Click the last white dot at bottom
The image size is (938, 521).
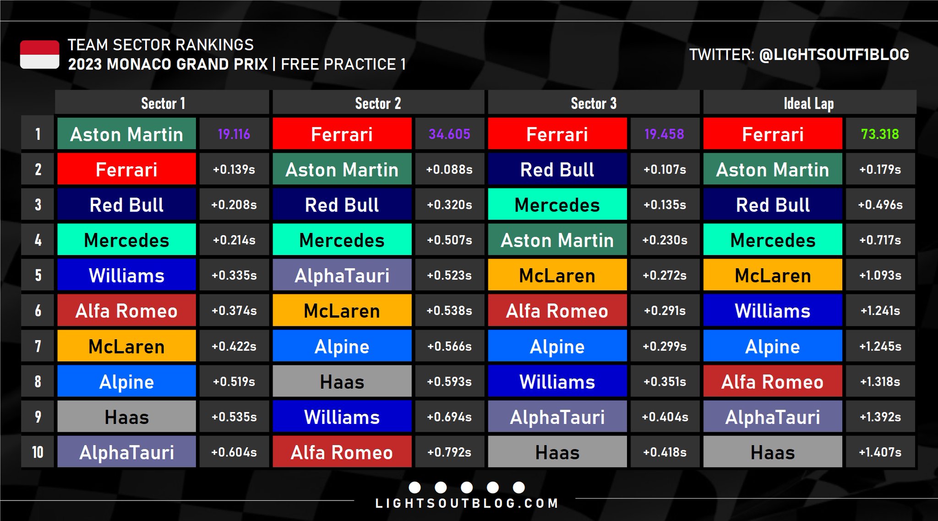[519, 487]
